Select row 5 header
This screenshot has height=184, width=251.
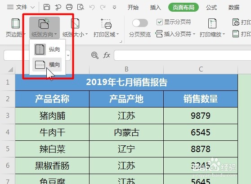[8, 149]
